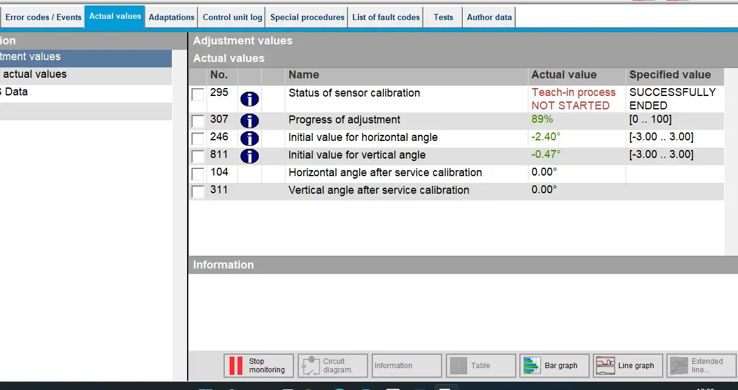Select the Data item in left list
Screen dimensions: 738x390
86,92
